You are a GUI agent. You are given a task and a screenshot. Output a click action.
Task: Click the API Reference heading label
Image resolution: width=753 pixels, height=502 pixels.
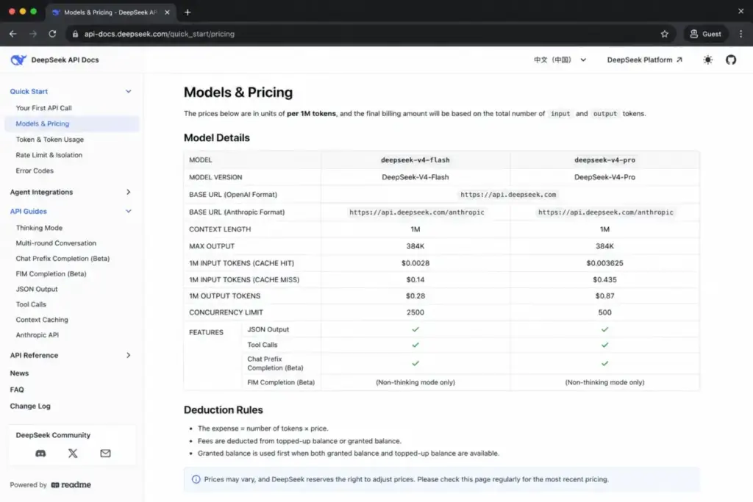click(34, 355)
